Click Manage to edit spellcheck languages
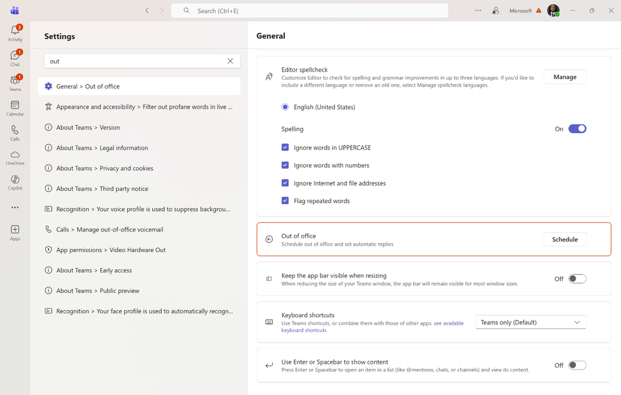This screenshot has width=621, height=395. pyautogui.click(x=564, y=77)
